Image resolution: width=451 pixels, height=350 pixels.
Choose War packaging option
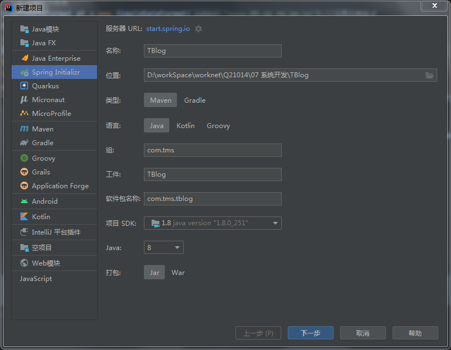178,273
